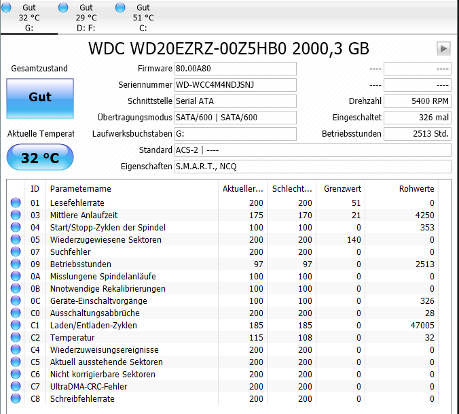The width and height of the screenshot is (459, 414).
Task: Click the next disk arrow button
Action: coord(443,48)
